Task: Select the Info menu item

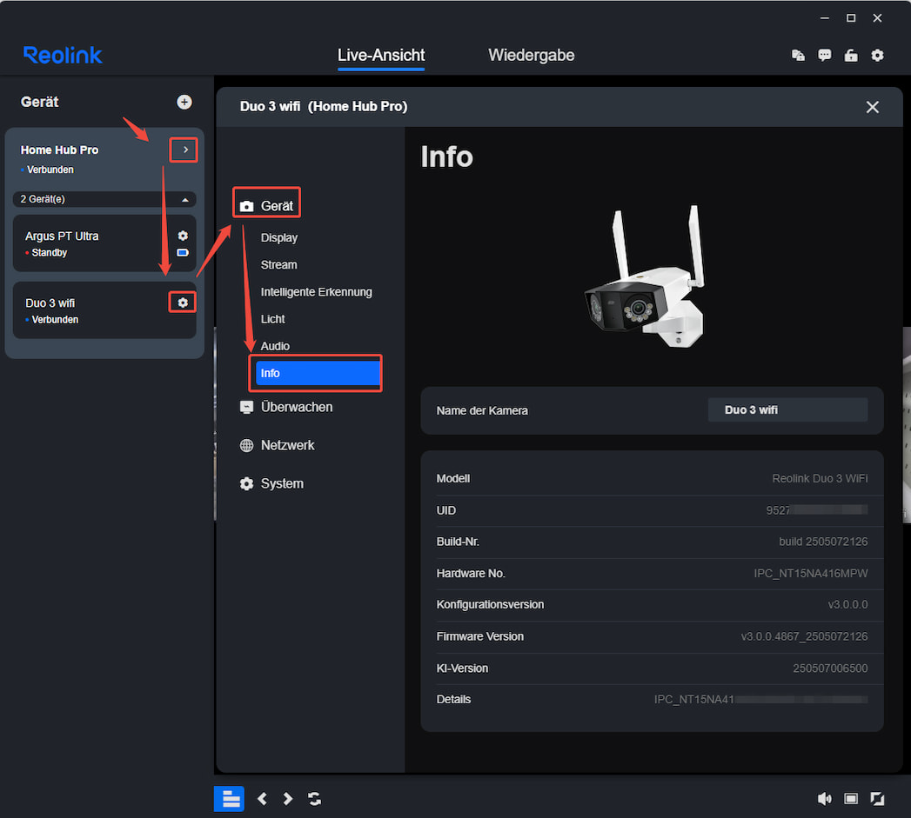Action: [318, 373]
